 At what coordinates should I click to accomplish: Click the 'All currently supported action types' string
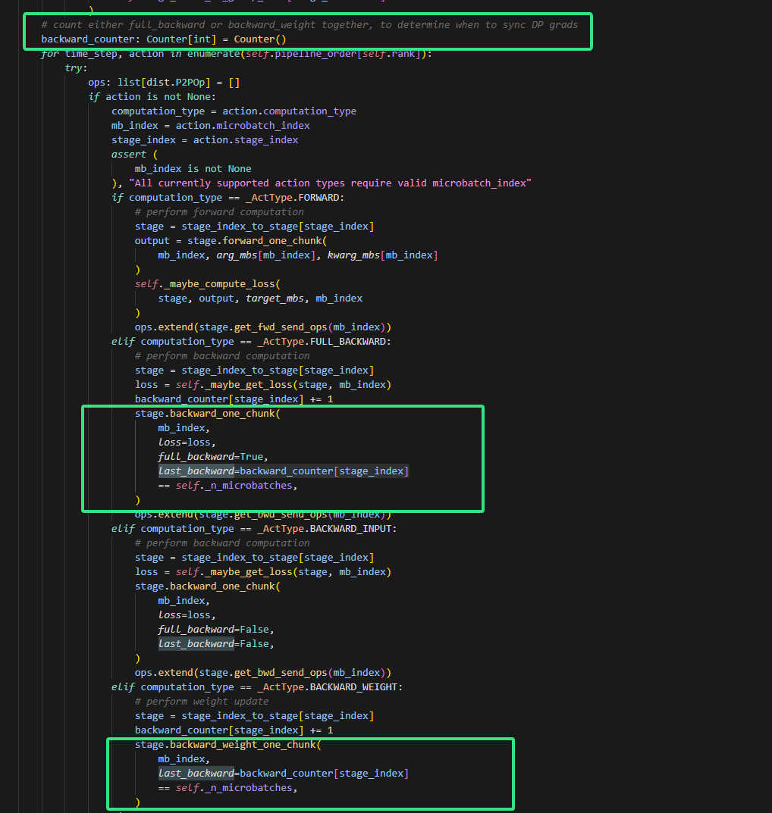click(330, 183)
